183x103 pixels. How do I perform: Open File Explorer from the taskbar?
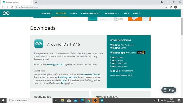[x=62, y=100]
